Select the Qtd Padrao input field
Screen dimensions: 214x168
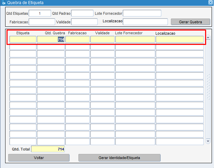[x=82, y=13]
